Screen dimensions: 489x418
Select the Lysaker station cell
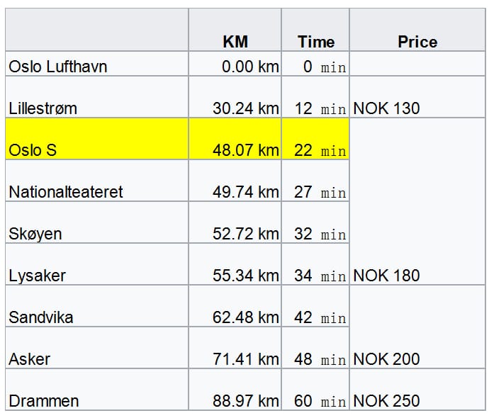click(97, 264)
